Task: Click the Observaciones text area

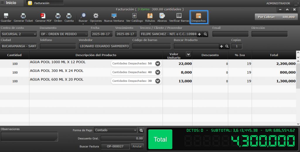Action: pos(29,137)
